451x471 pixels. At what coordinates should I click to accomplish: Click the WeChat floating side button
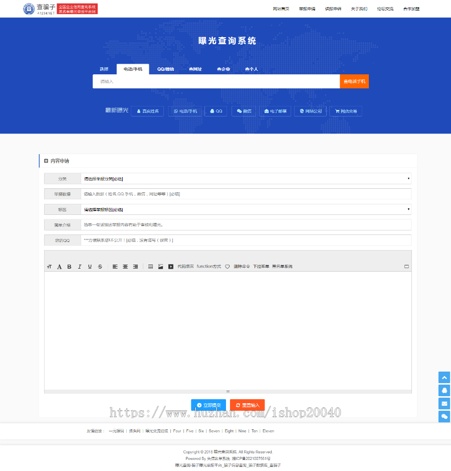coord(444,417)
